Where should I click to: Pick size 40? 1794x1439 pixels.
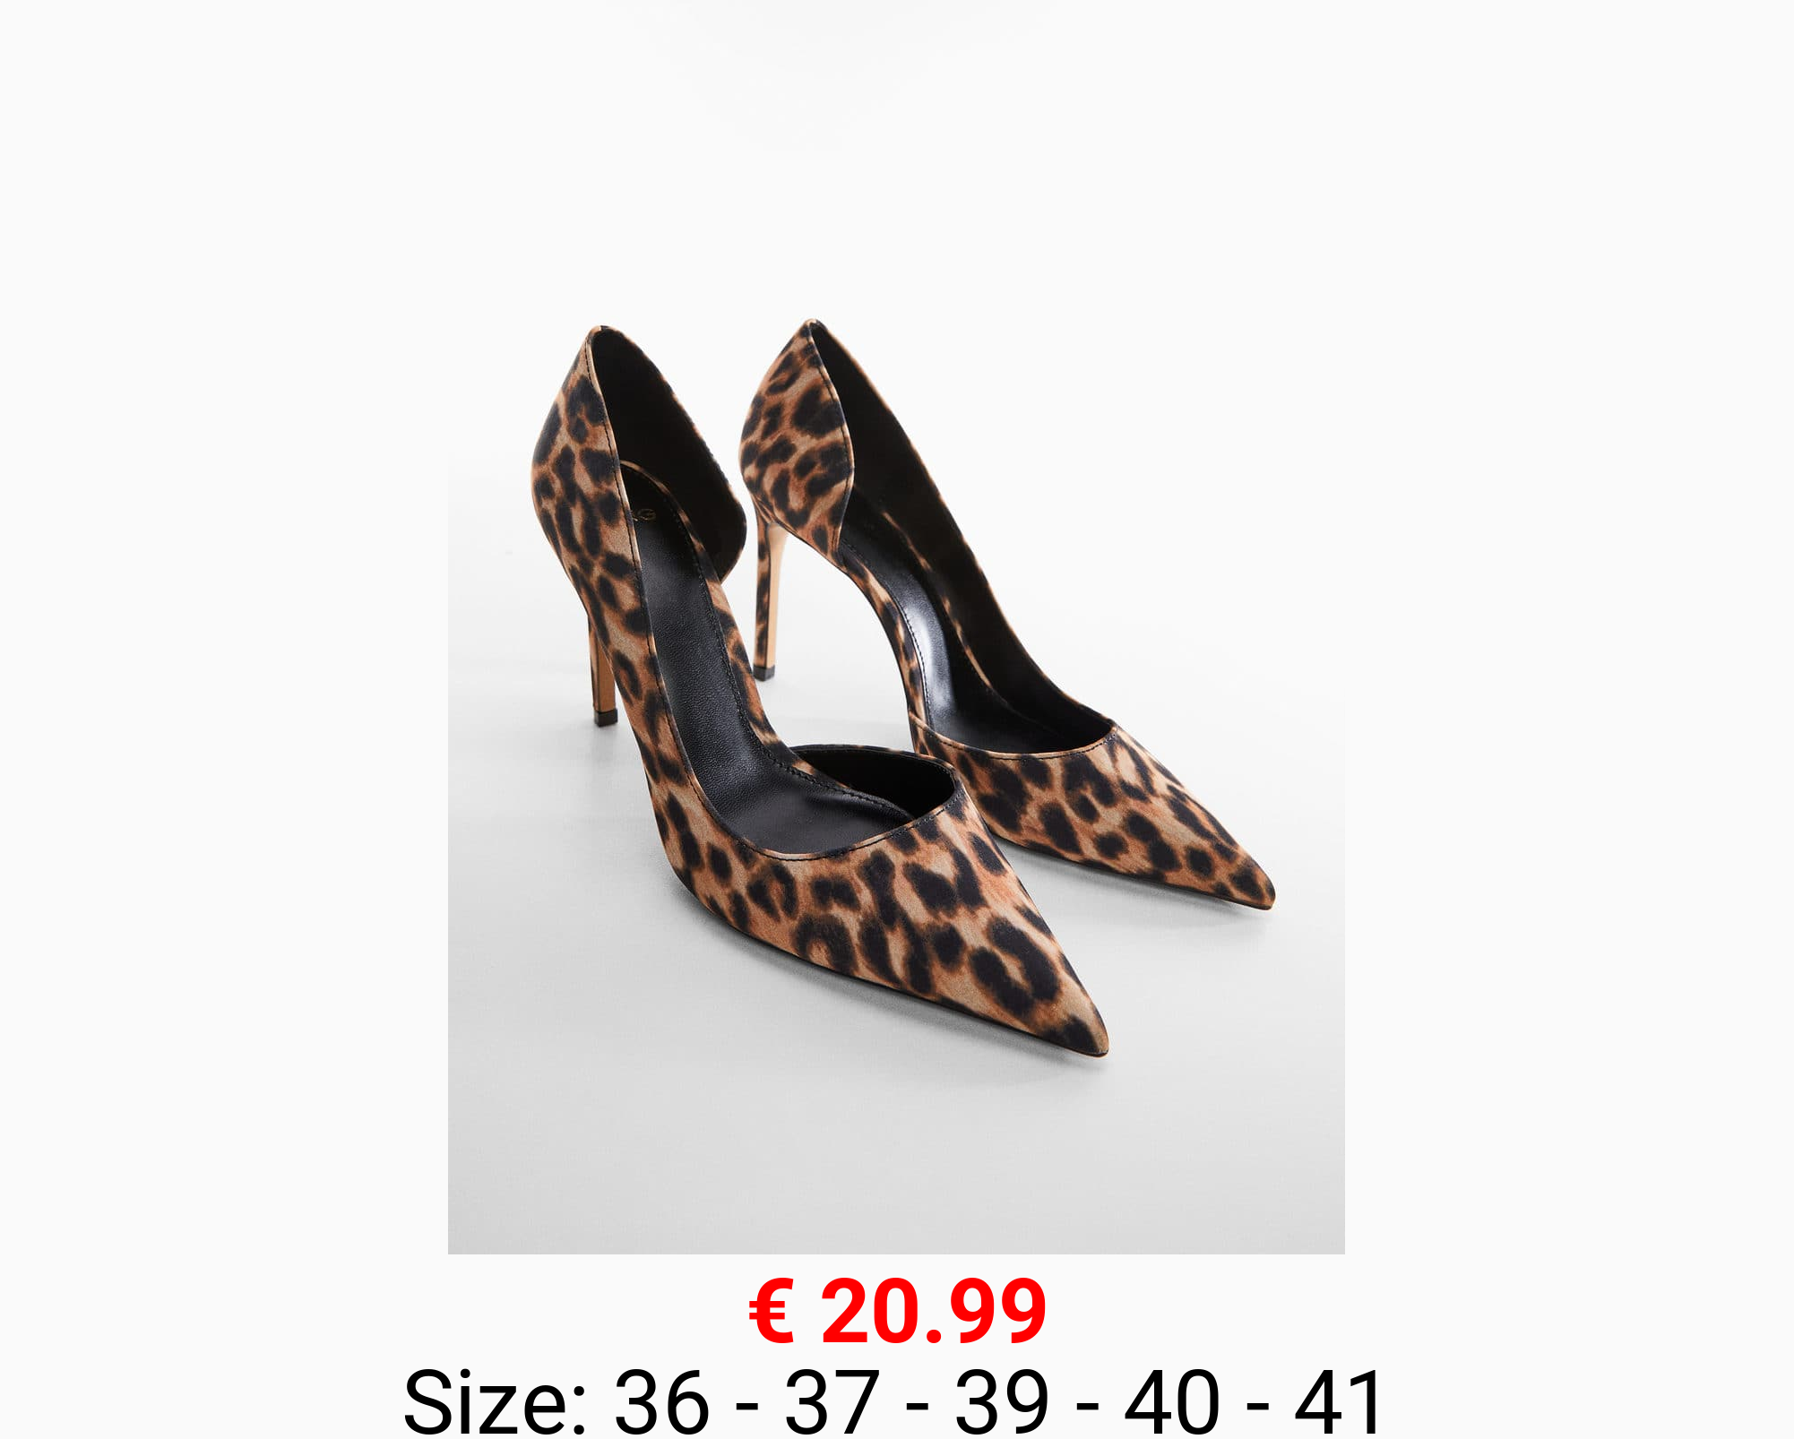[1172, 1401]
